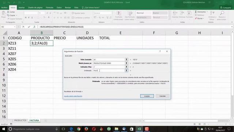Open Ordenar y filtrar
The image size is (234, 132).
coord(212,15)
